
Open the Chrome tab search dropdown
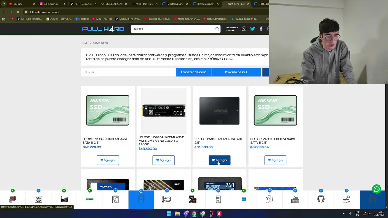point(4,4)
